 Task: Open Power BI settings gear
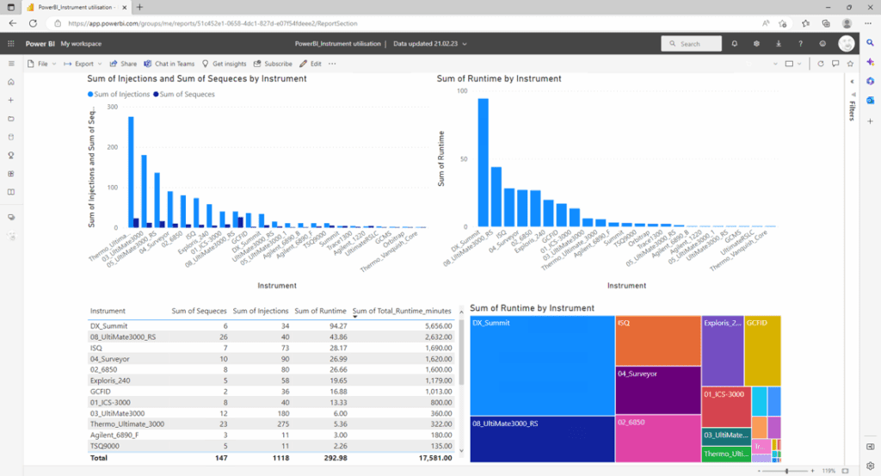(x=756, y=43)
